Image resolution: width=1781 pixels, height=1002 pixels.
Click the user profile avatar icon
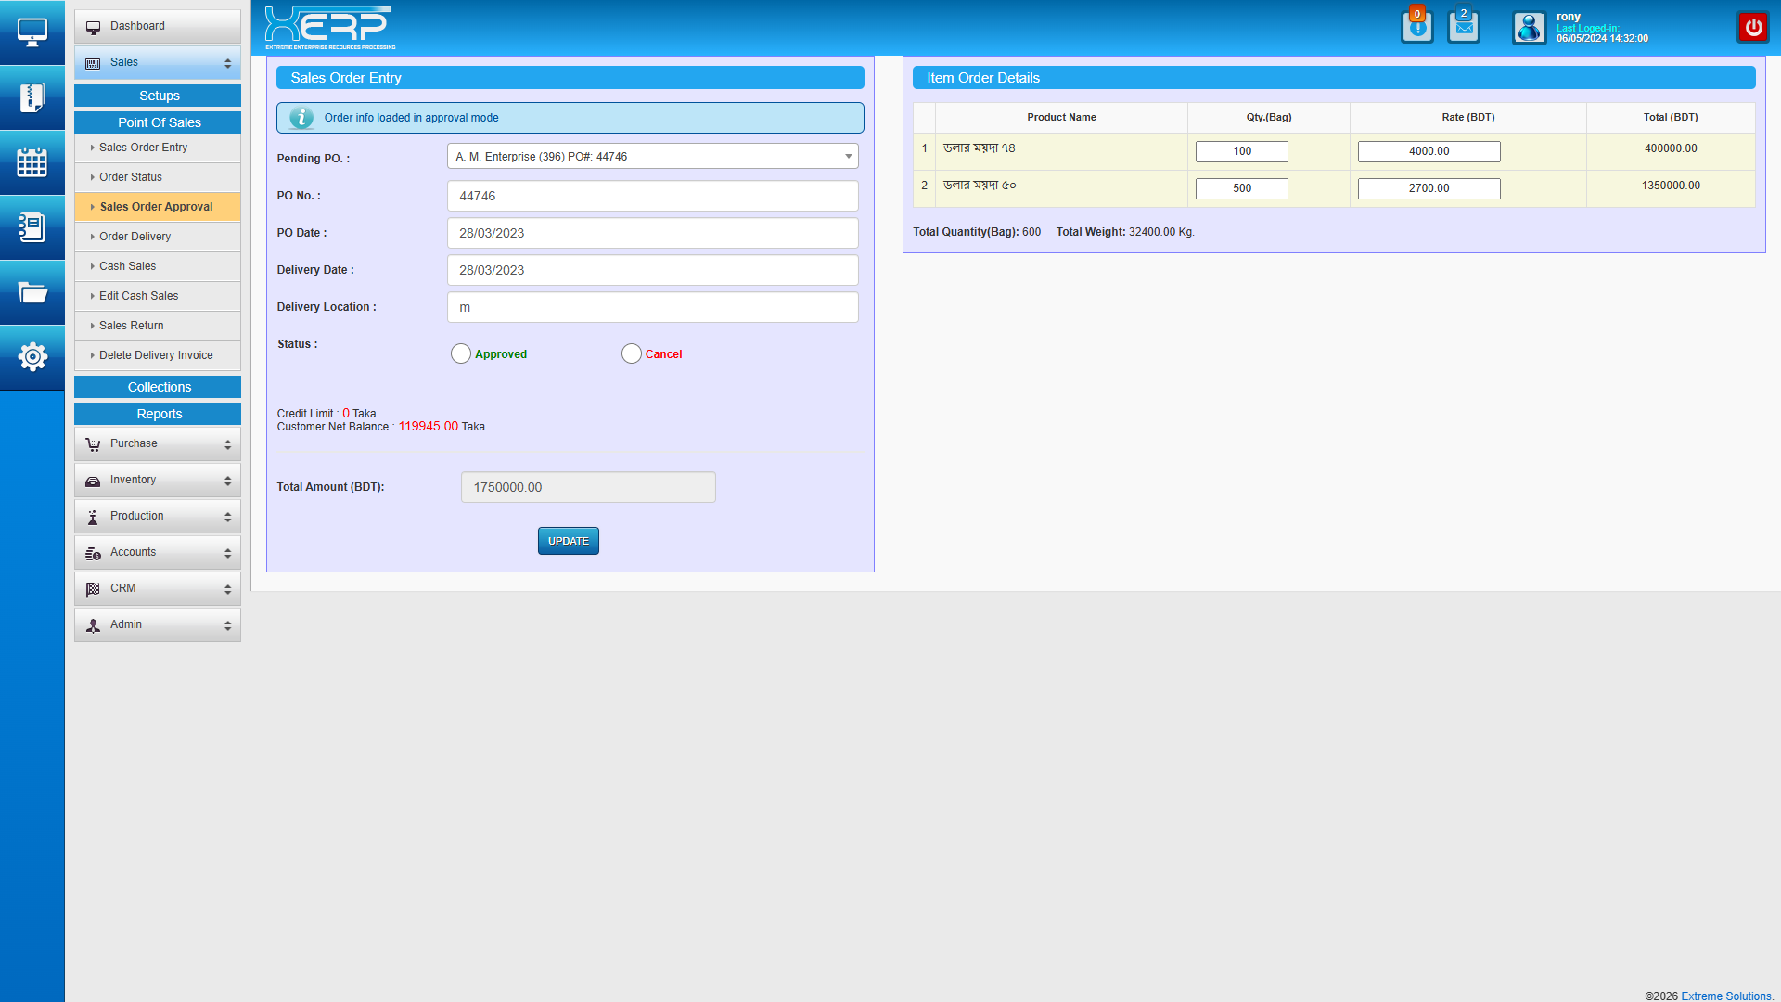point(1529,28)
